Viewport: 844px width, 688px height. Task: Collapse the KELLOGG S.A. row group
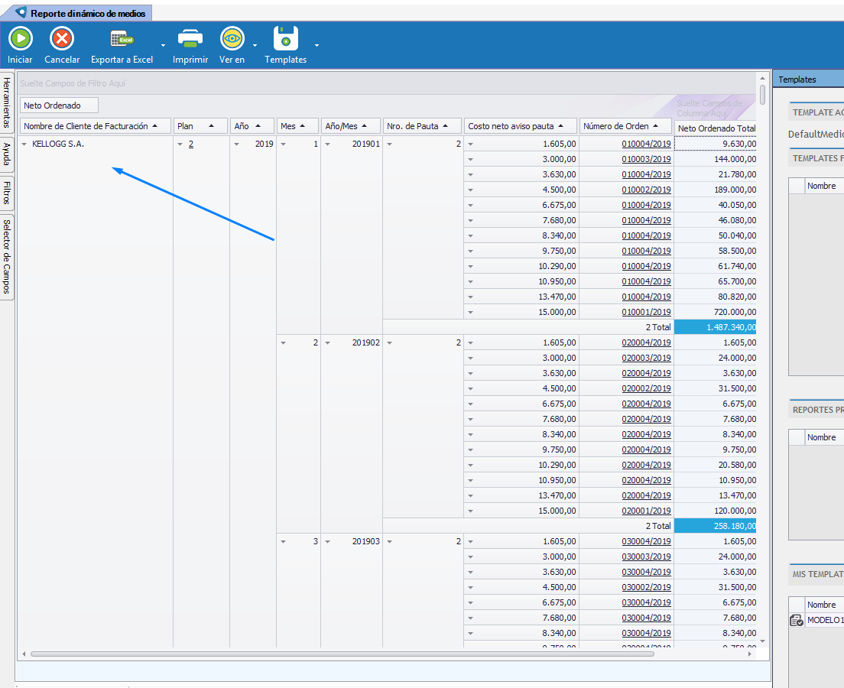tap(25, 144)
